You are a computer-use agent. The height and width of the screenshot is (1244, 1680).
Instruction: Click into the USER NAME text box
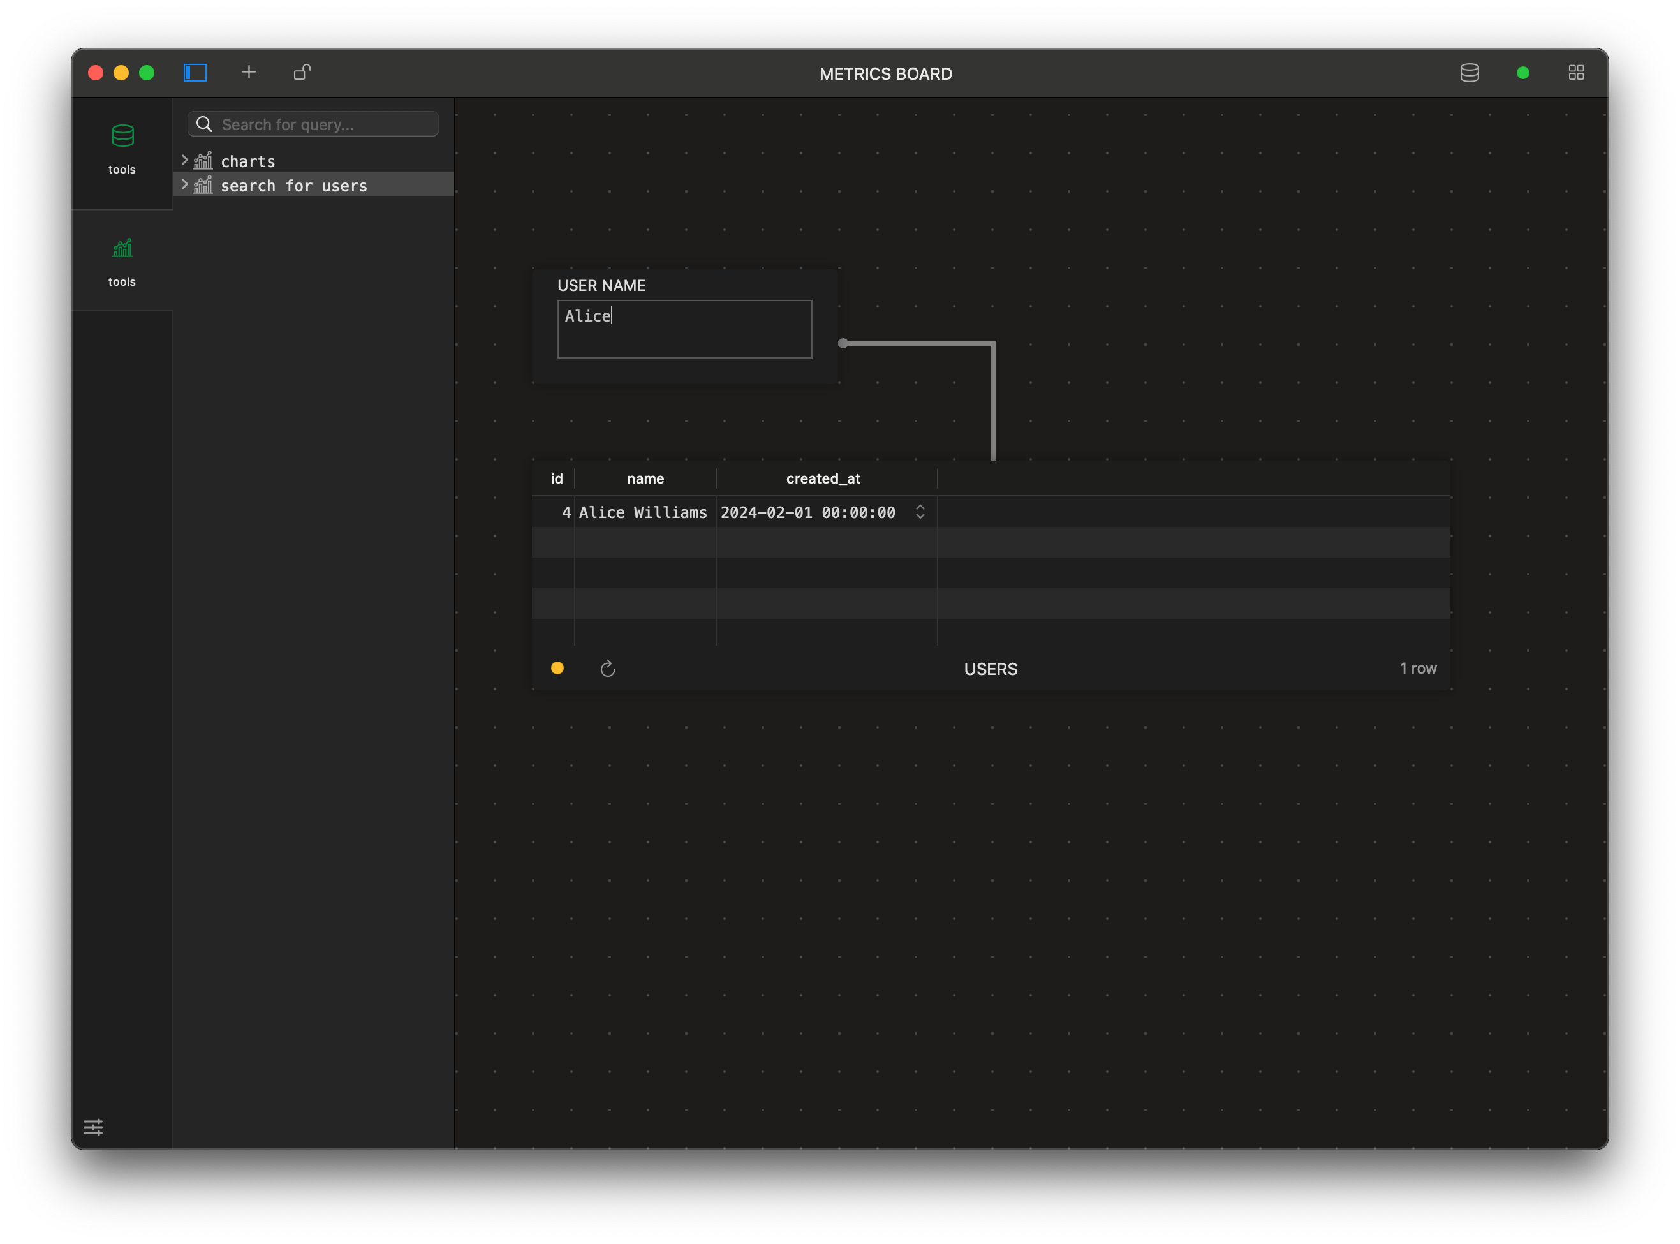coord(684,329)
